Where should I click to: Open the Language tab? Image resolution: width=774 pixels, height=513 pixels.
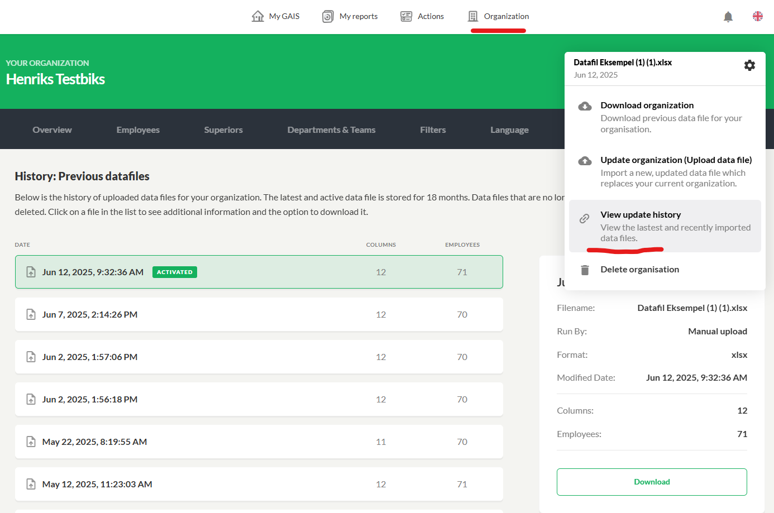(x=509, y=130)
